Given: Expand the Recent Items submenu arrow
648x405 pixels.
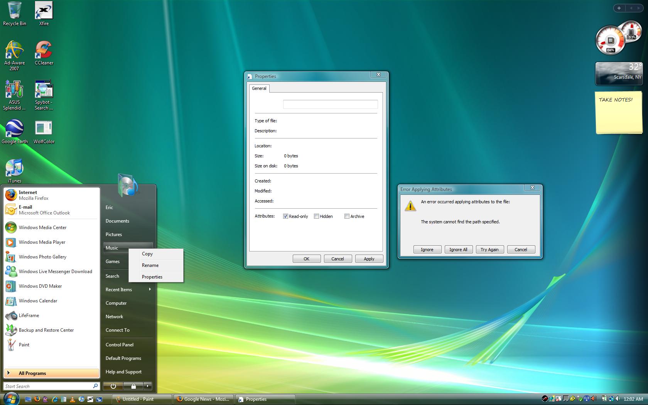Looking at the screenshot, I should [150, 289].
